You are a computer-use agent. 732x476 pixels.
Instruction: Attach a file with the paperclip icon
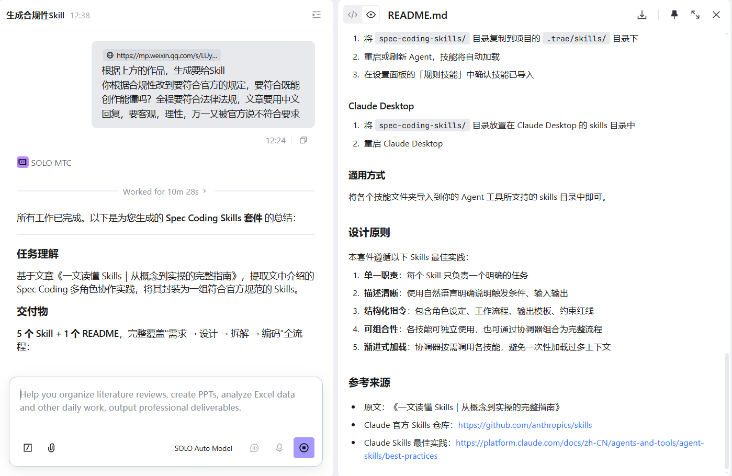51,448
